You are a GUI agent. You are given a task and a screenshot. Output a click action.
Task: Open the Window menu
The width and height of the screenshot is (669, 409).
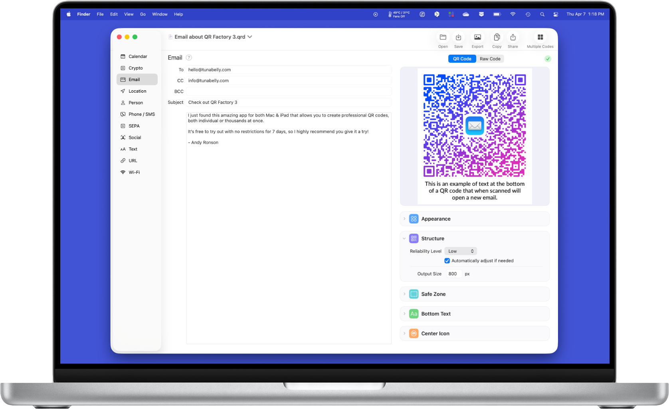[x=160, y=14]
